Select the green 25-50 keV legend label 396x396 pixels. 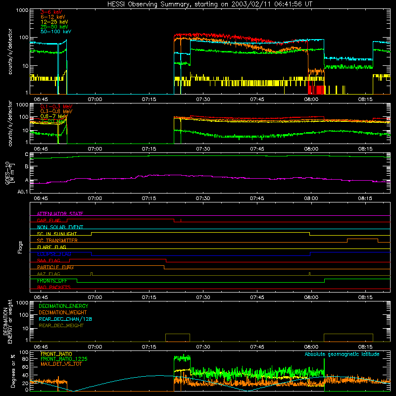(54, 27)
